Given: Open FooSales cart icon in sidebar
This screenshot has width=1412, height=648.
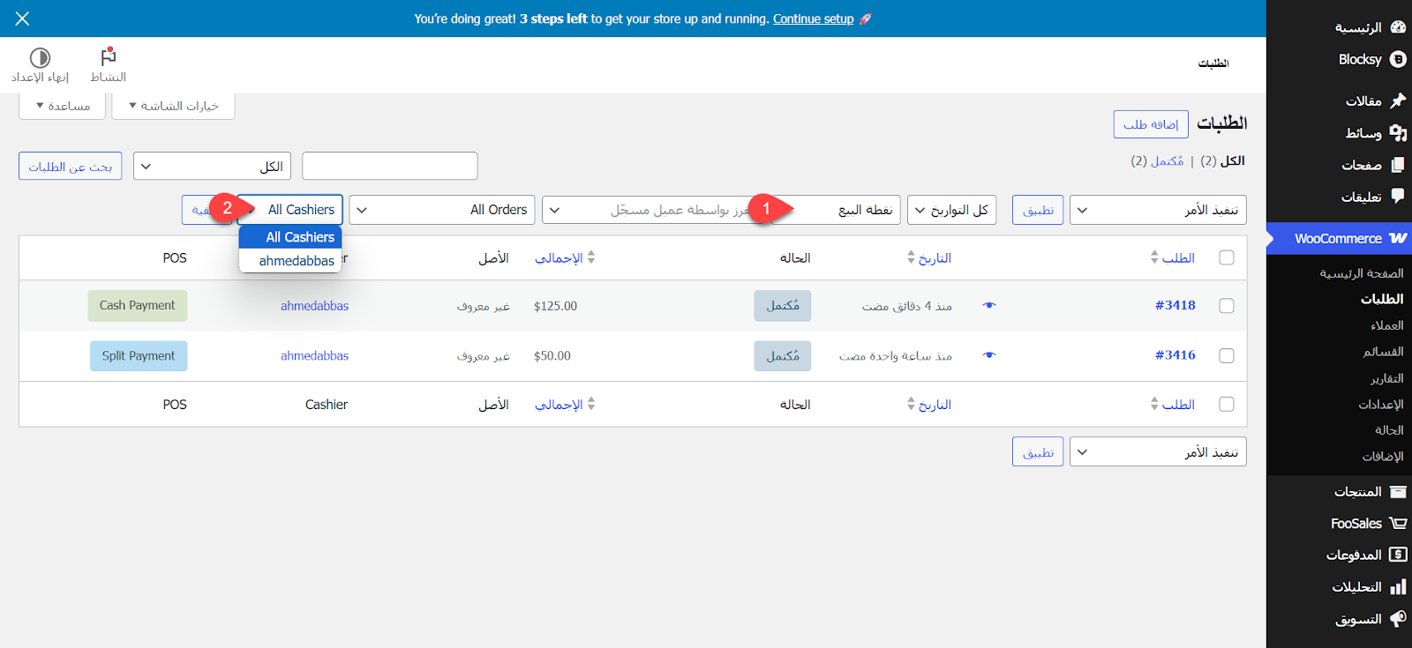Looking at the screenshot, I should coord(1398,523).
